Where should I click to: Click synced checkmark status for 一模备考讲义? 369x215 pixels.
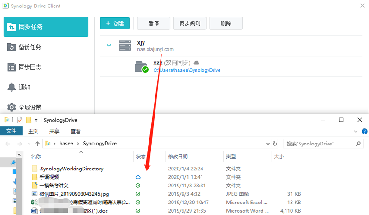click(138, 186)
